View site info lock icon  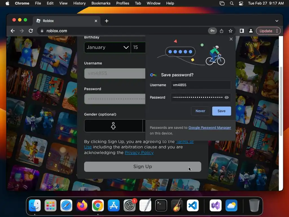click(x=42, y=31)
